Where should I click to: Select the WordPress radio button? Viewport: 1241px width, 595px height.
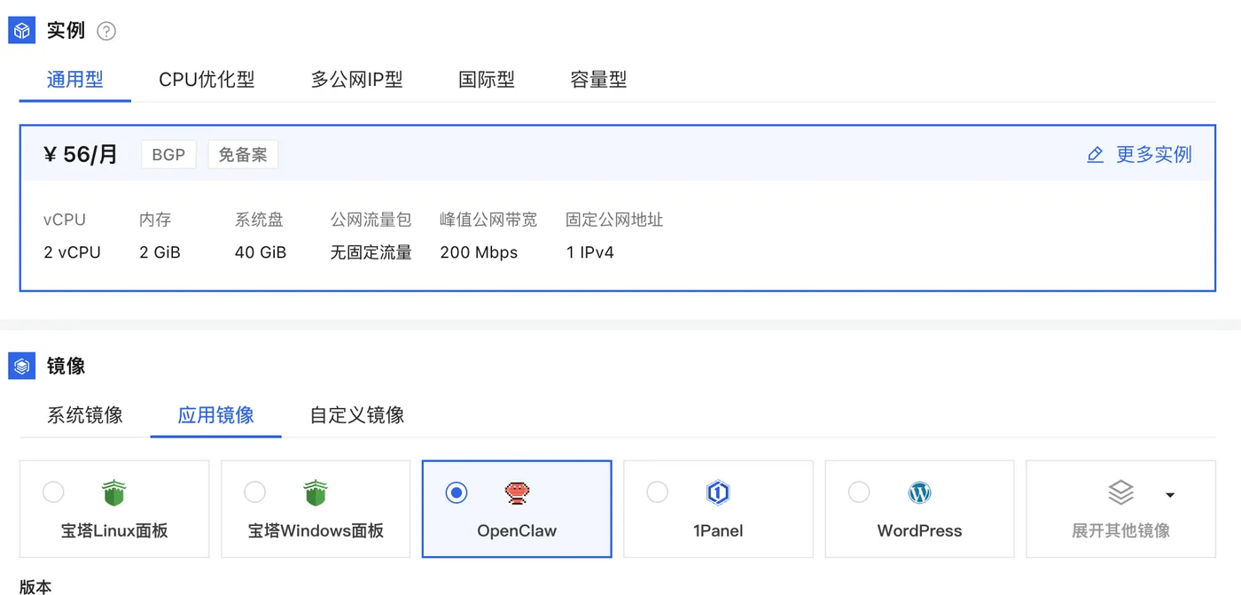coord(859,492)
